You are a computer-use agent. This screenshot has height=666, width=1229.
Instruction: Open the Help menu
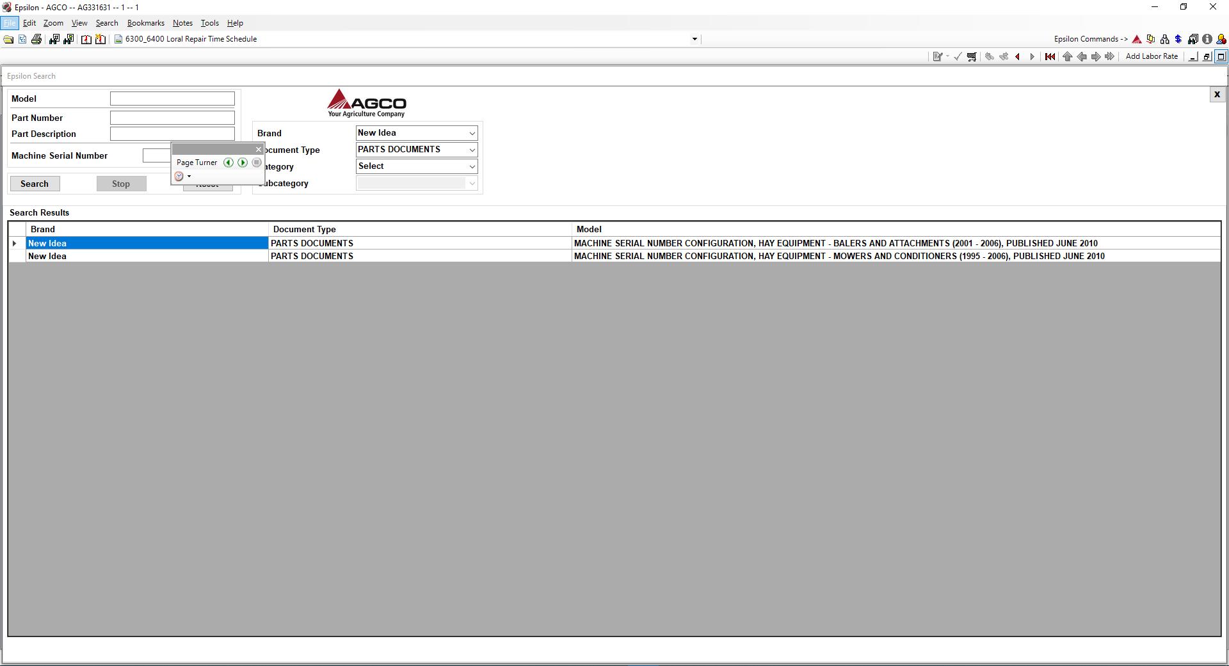[x=235, y=23]
